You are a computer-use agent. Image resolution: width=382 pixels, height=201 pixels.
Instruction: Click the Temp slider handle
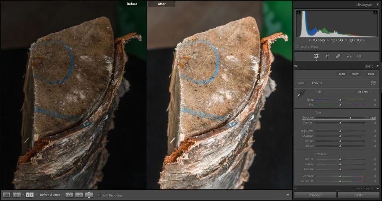(340, 100)
